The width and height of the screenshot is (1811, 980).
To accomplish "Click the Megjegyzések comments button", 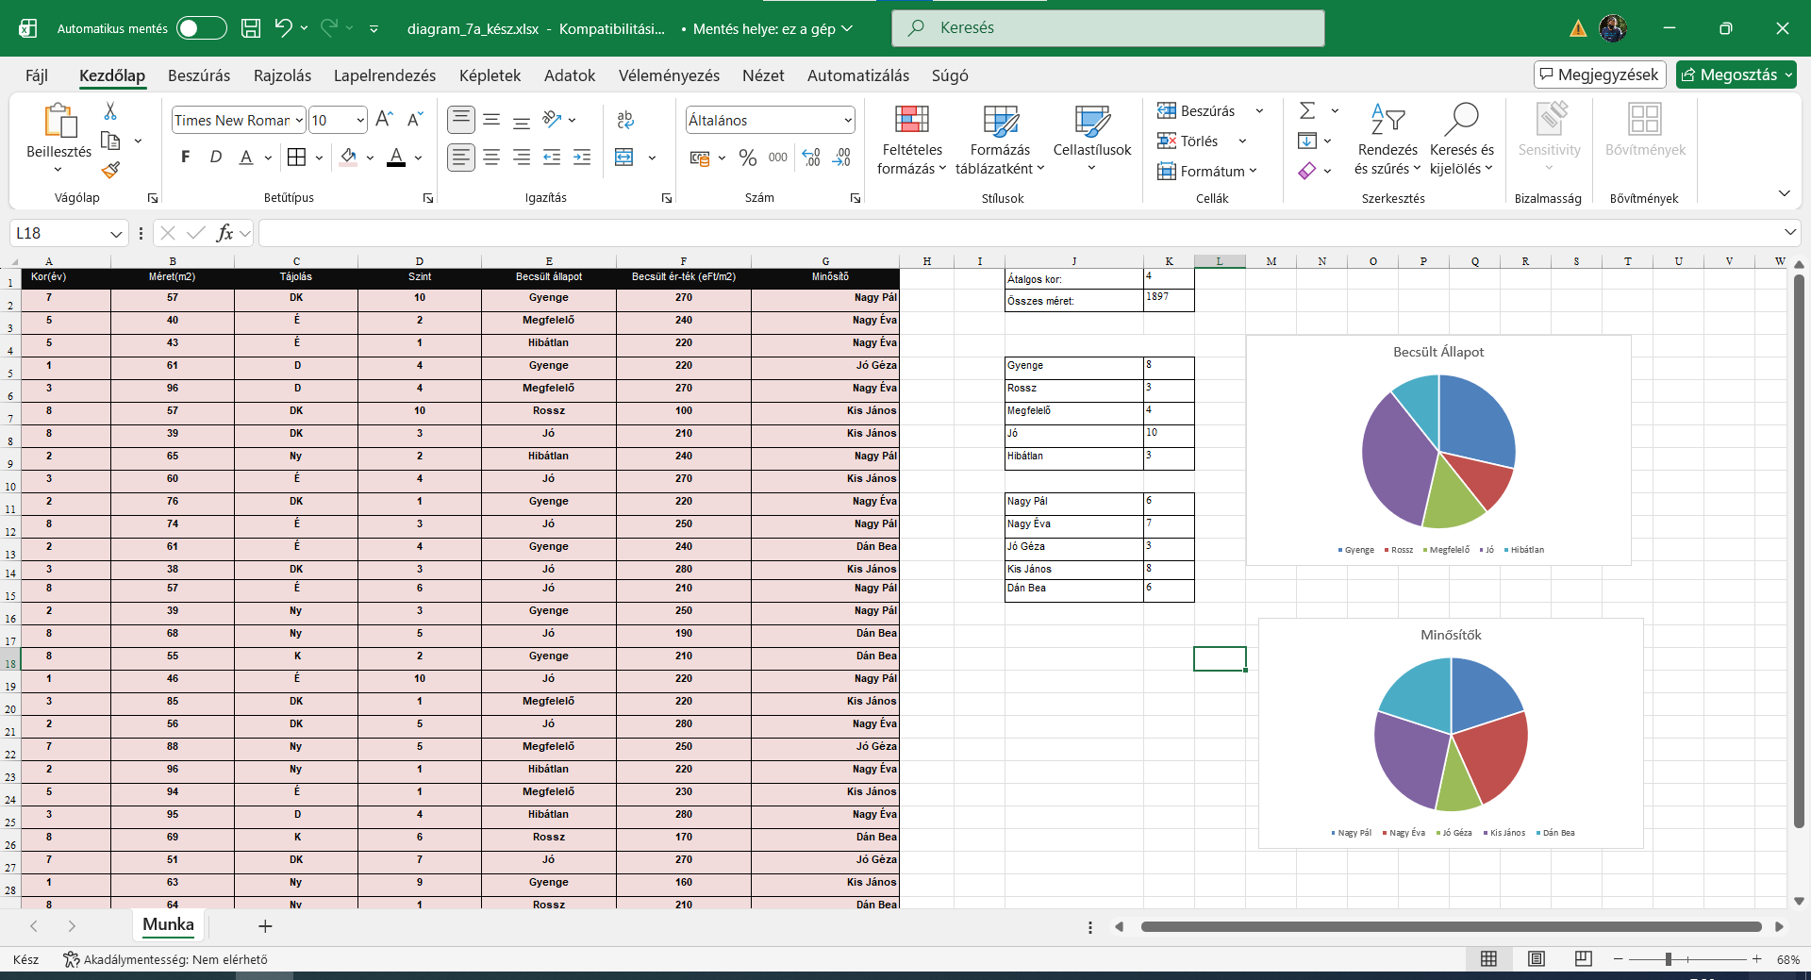I will pyautogui.click(x=1600, y=75).
